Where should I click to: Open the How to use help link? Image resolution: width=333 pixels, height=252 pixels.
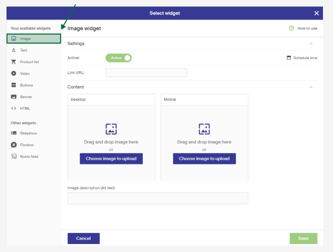coord(303,29)
